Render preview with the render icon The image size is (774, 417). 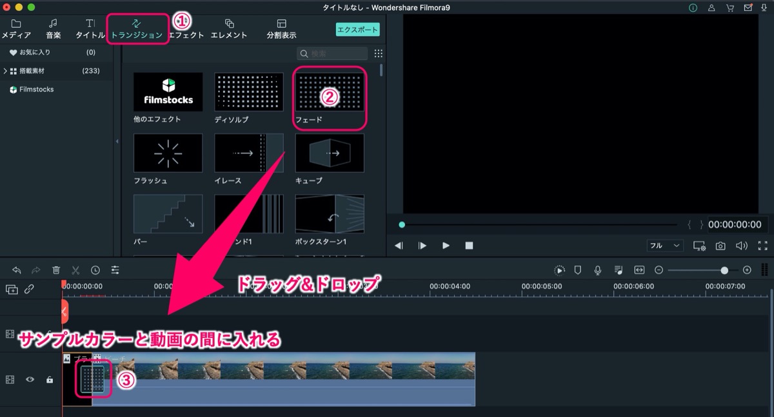559,270
